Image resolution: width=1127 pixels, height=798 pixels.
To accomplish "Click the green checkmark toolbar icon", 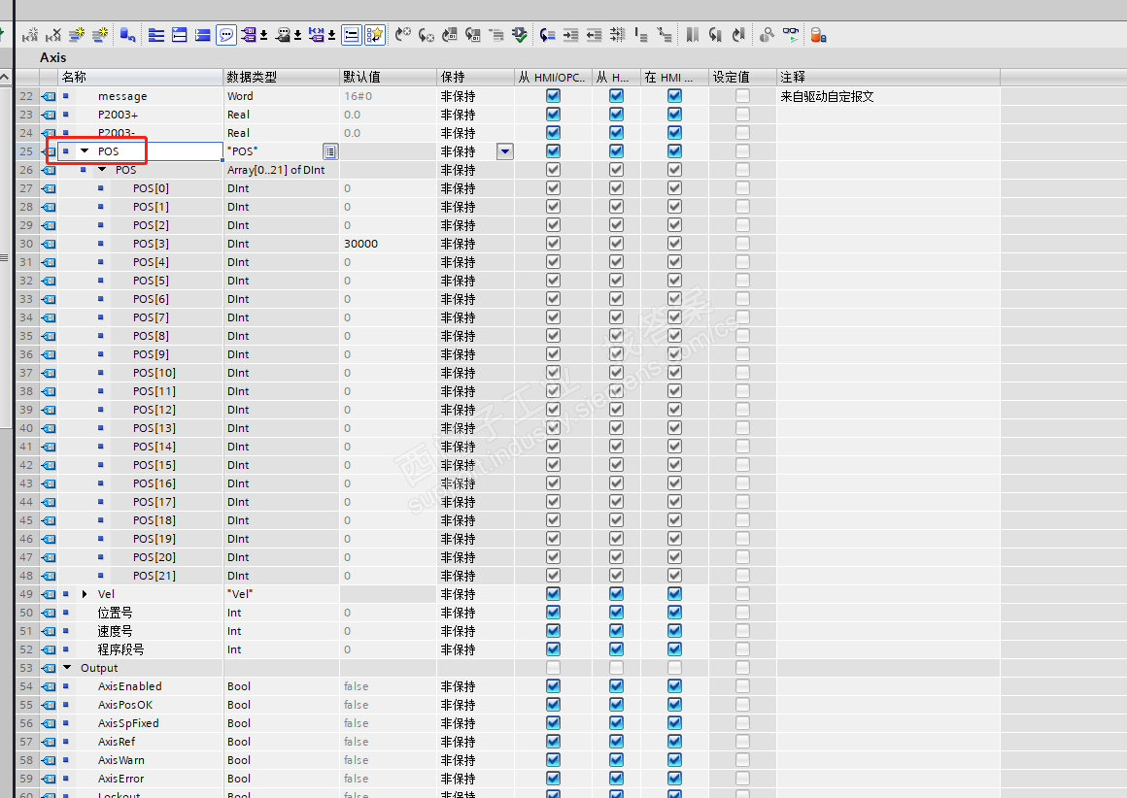I will [520, 35].
